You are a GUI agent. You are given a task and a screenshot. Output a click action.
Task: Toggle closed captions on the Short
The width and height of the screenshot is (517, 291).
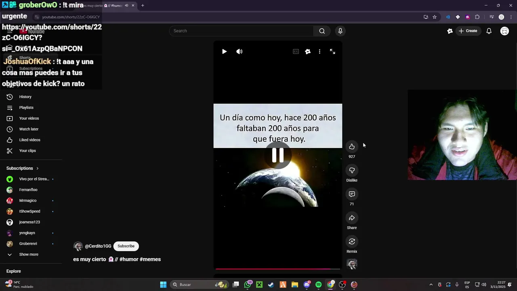click(x=296, y=51)
